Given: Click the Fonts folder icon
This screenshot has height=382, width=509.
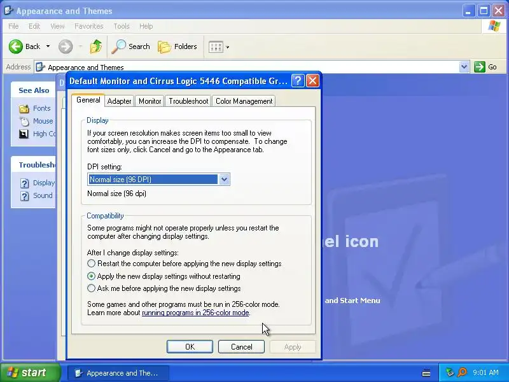Looking at the screenshot, I should coord(24,108).
